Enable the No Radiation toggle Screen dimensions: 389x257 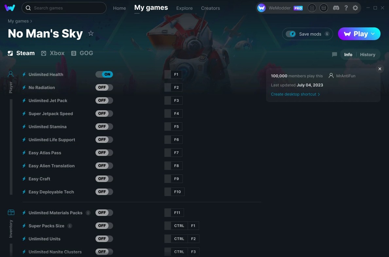[104, 87]
